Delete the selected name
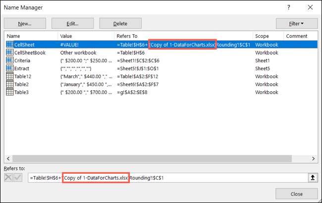Viewport: 322px width, 203px height. point(120,24)
